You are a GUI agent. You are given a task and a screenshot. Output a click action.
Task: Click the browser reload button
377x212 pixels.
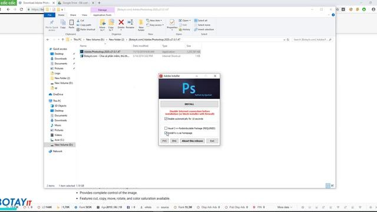[x=21, y=9]
